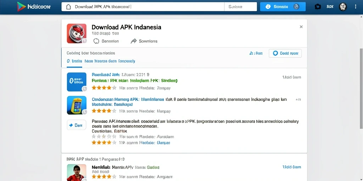The image size is (363, 181).
Task: Click the red masked-character app icon
Action: (x=77, y=34)
